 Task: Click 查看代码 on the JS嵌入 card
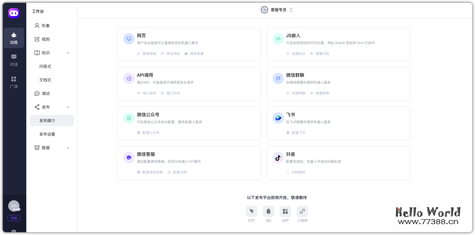pos(319,54)
